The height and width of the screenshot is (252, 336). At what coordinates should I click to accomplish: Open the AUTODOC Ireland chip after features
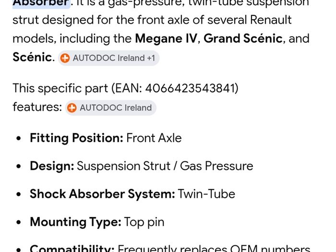pyautogui.click(x=110, y=108)
